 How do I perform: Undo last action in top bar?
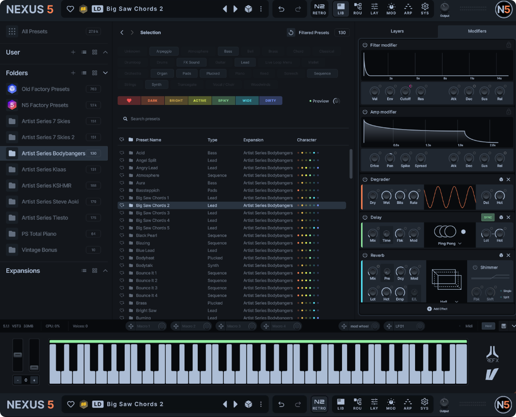click(x=281, y=9)
